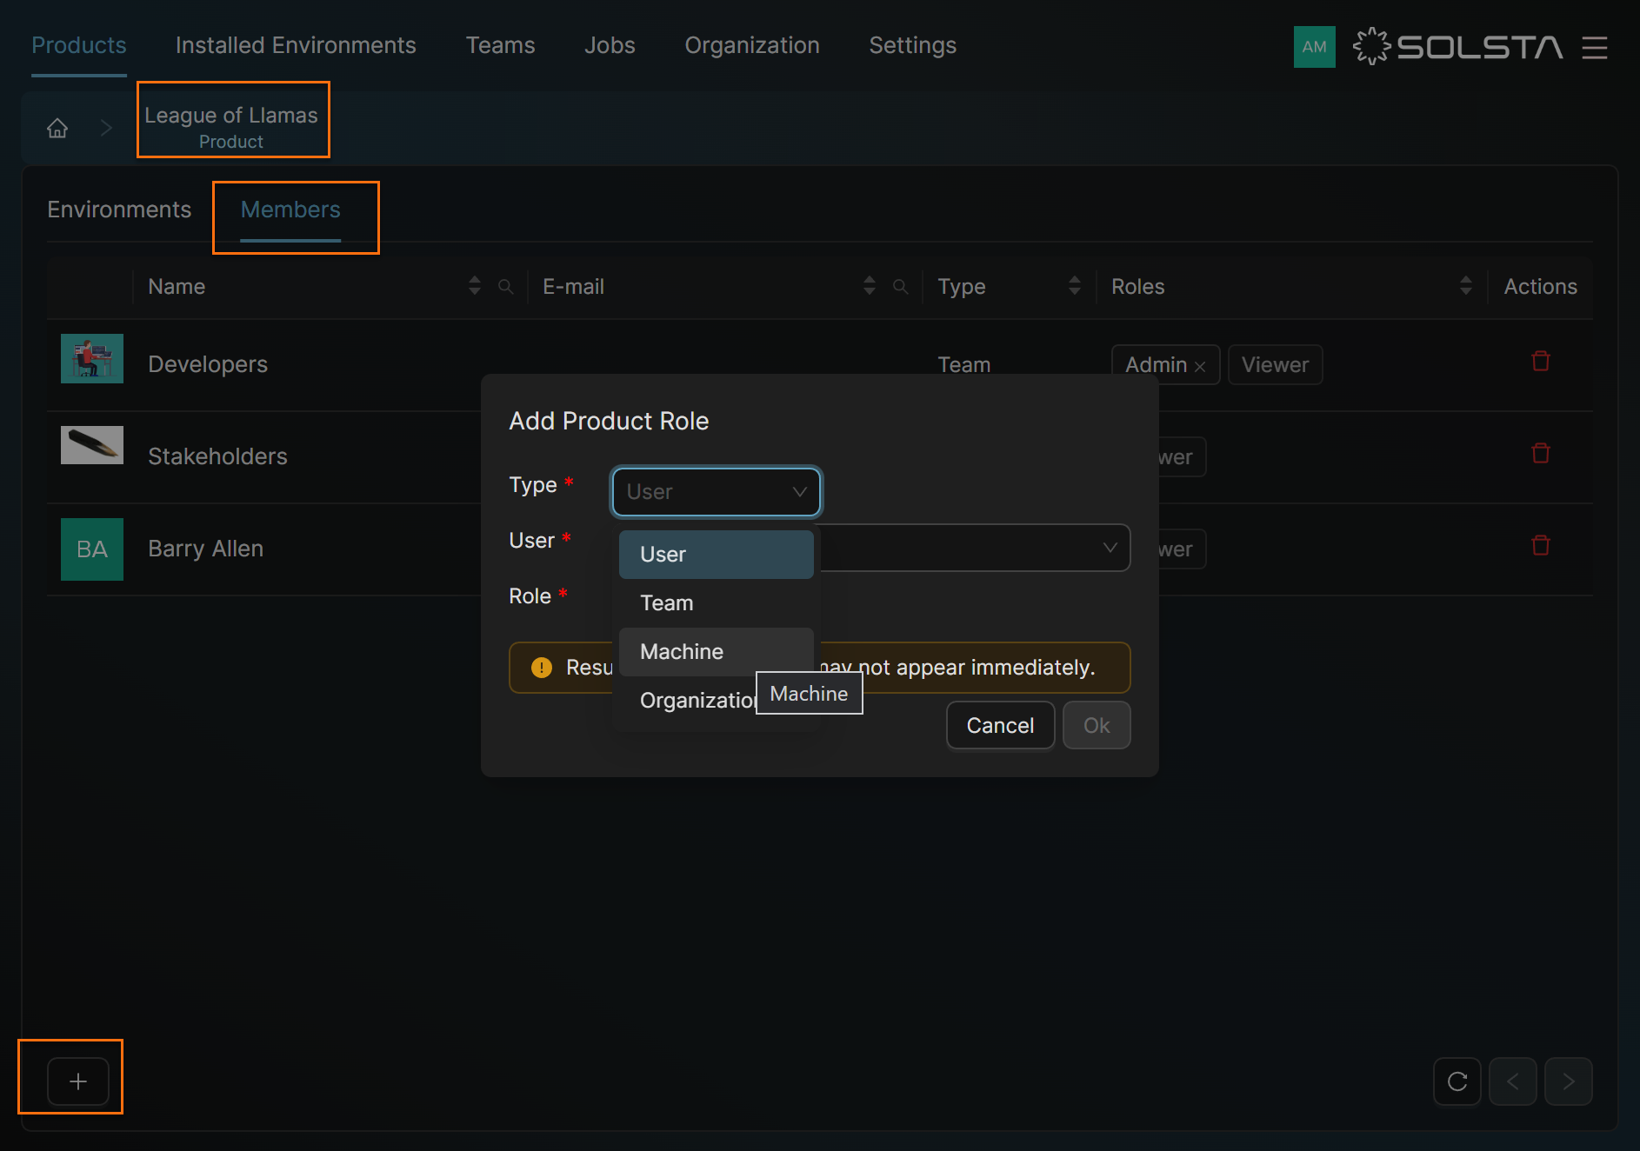
Task: Open the Jobs tab
Action: click(x=610, y=45)
